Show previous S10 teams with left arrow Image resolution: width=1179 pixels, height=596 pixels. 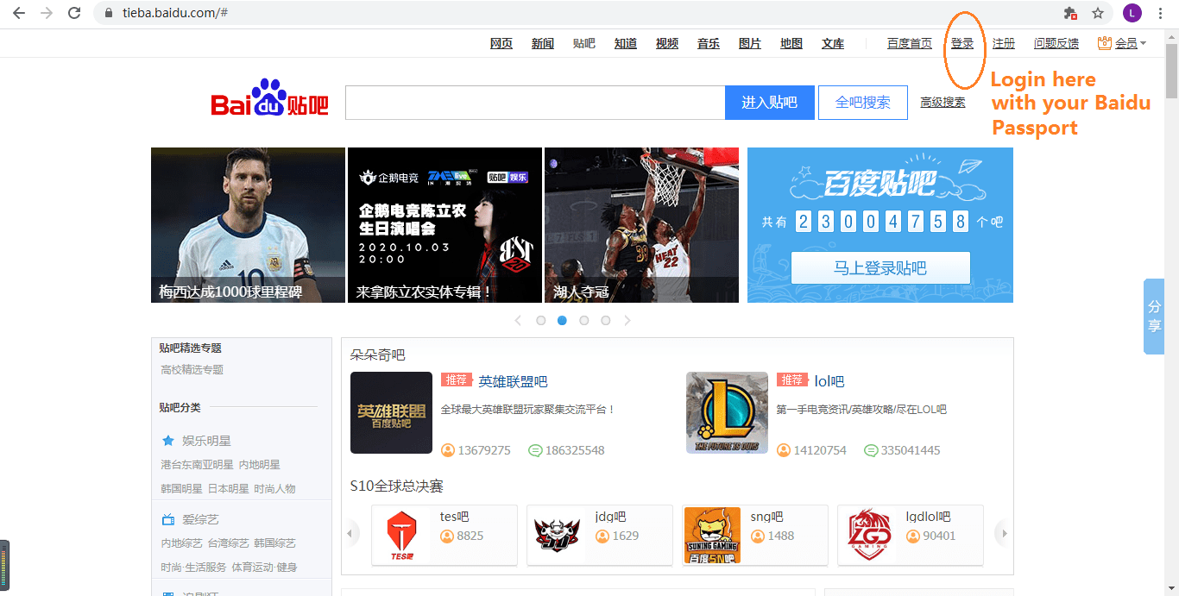tap(350, 534)
